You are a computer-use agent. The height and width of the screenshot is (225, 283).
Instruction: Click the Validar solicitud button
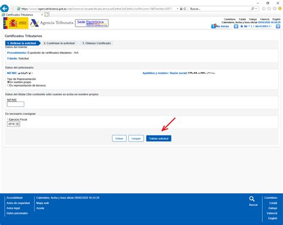[159, 138]
